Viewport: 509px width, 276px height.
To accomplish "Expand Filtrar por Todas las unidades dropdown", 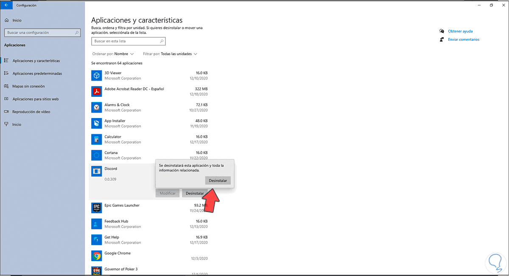I will [x=170, y=54].
